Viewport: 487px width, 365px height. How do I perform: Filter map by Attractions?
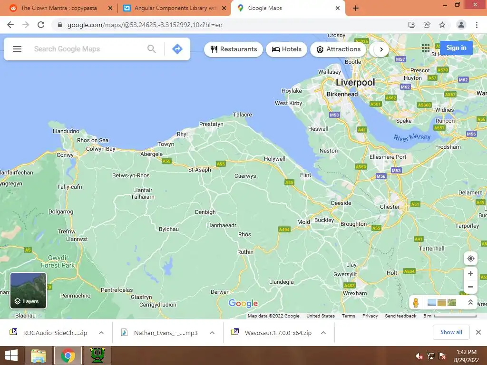[x=338, y=49]
